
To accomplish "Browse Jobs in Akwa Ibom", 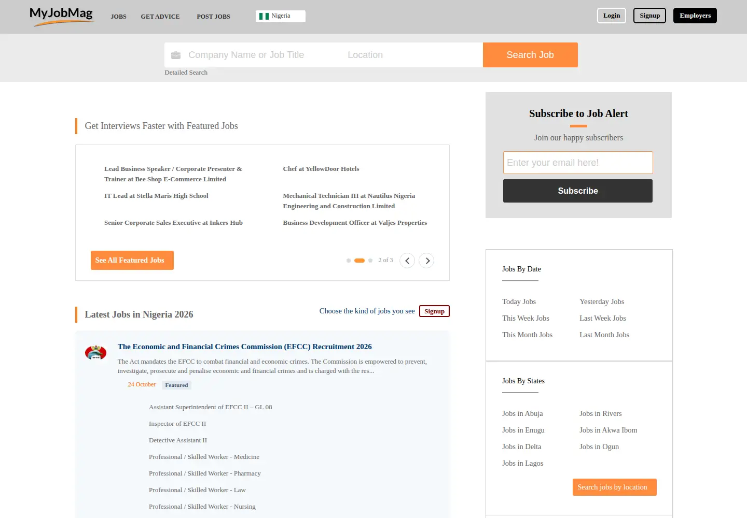I will point(608,430).
